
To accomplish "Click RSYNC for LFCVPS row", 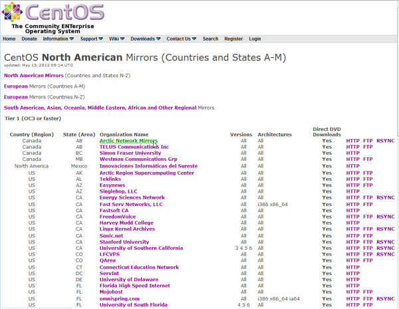I will (386, 254).
